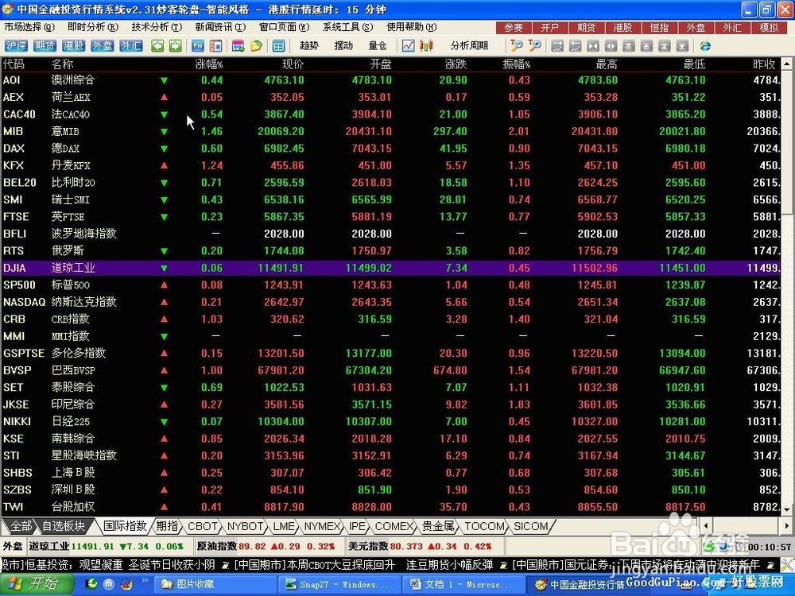Switch to the NYBOT tab
This screenshot has height=596, width=795.
click(x=245, y=526)
